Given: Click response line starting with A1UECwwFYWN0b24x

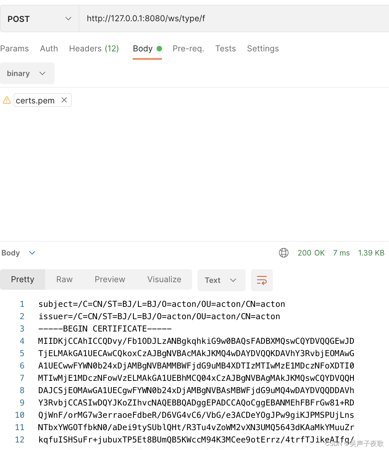Looking at the screenshot, I should click(x=196, y=366).
